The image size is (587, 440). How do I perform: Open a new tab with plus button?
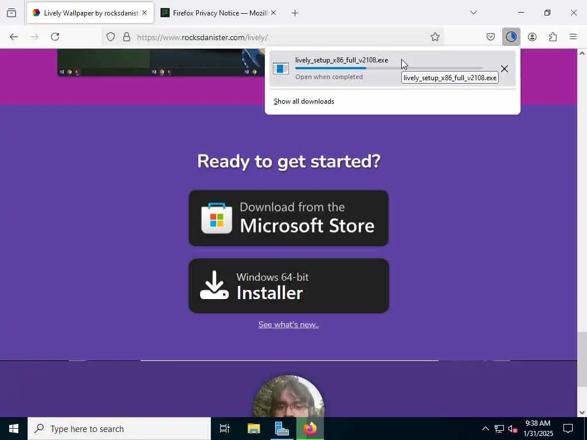[x=295, y=13]
